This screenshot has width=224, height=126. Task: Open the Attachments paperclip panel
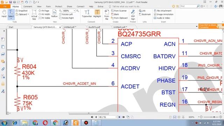3,69
